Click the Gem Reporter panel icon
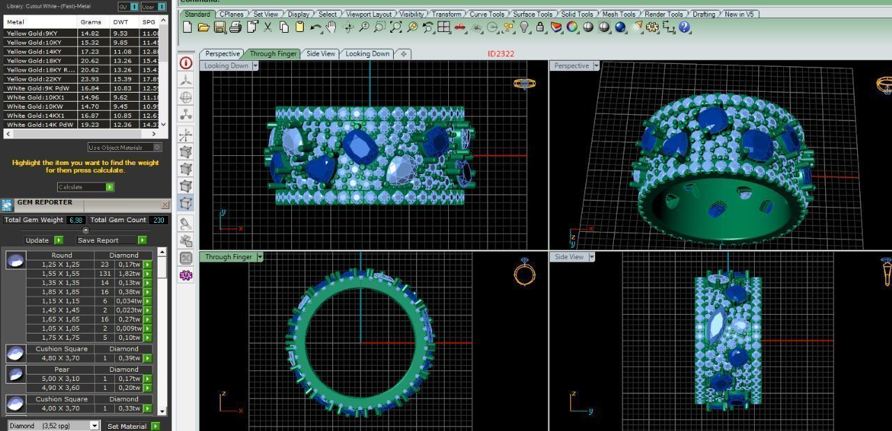Viewport: 892px width, 431px height. coord(7,205)
